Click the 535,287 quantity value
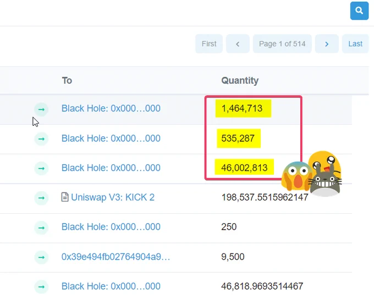The height and width of the screenshot is (300, 374). [238, 138]
